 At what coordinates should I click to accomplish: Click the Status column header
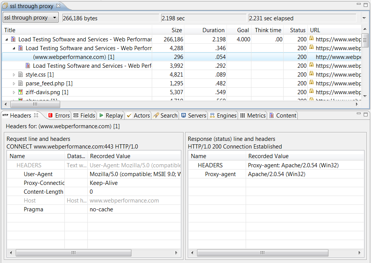(295, 30)
